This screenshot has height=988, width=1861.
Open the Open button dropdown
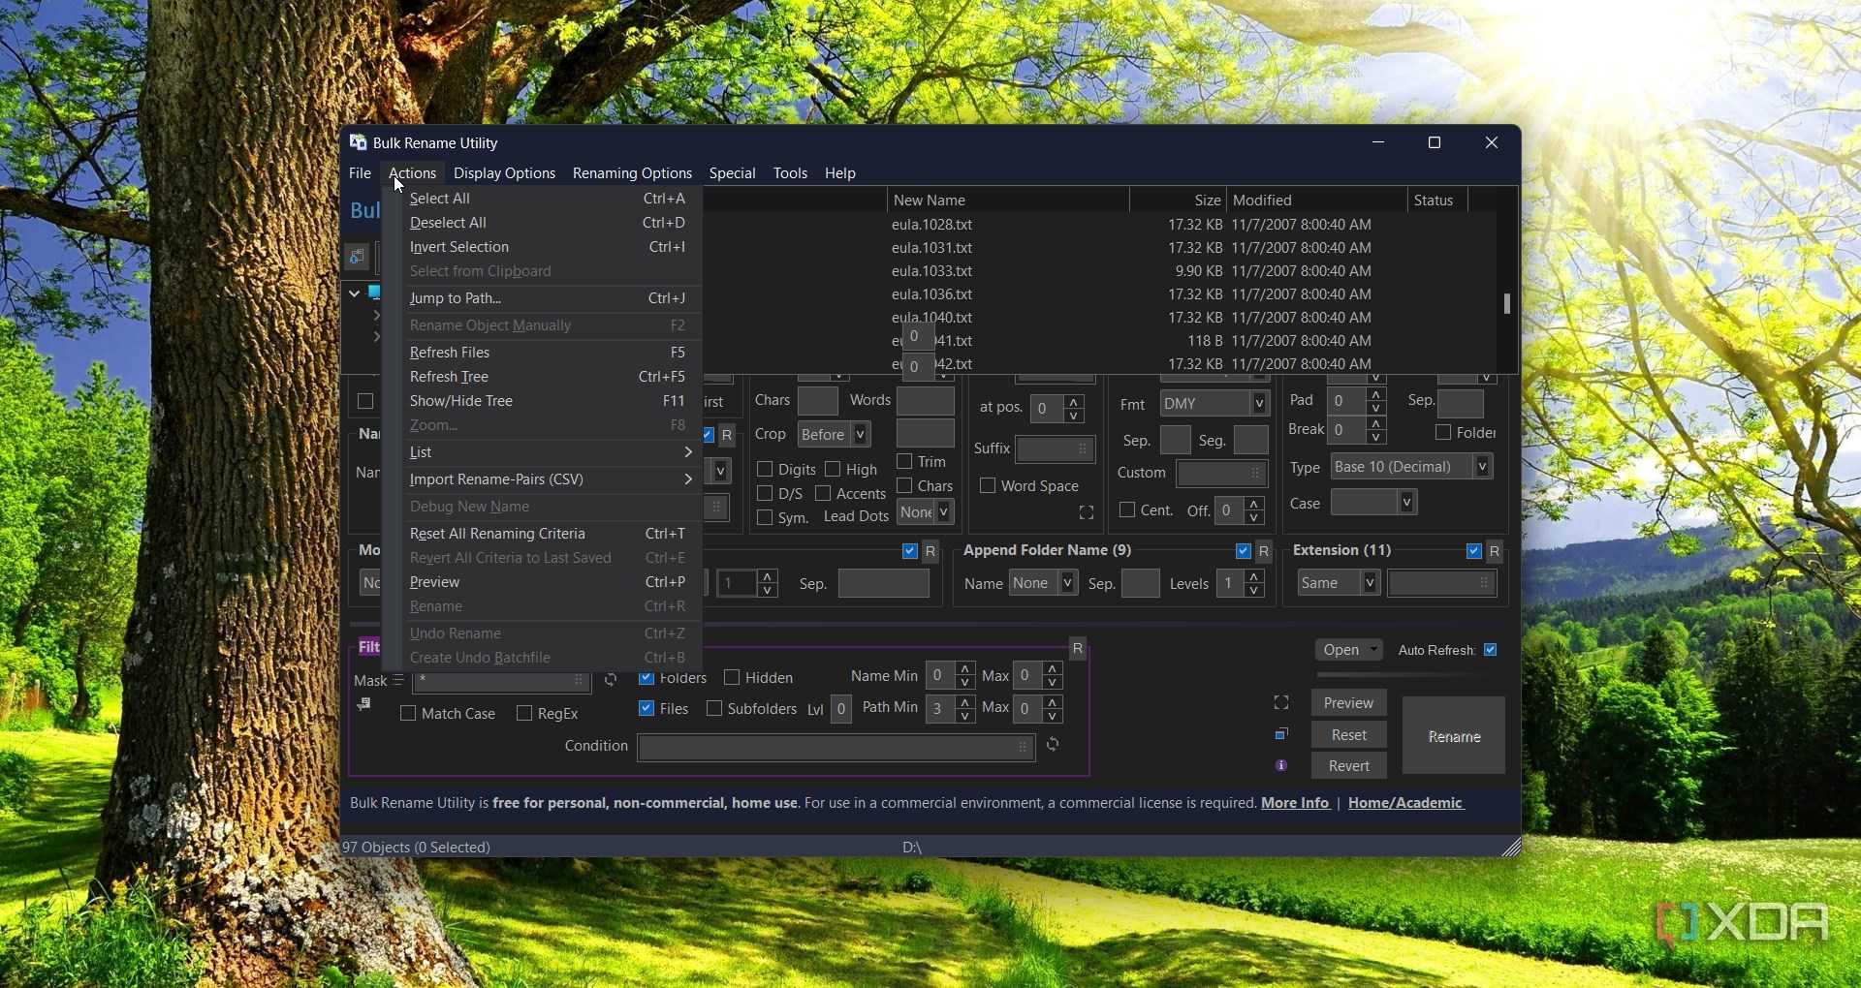point(1374,649)
